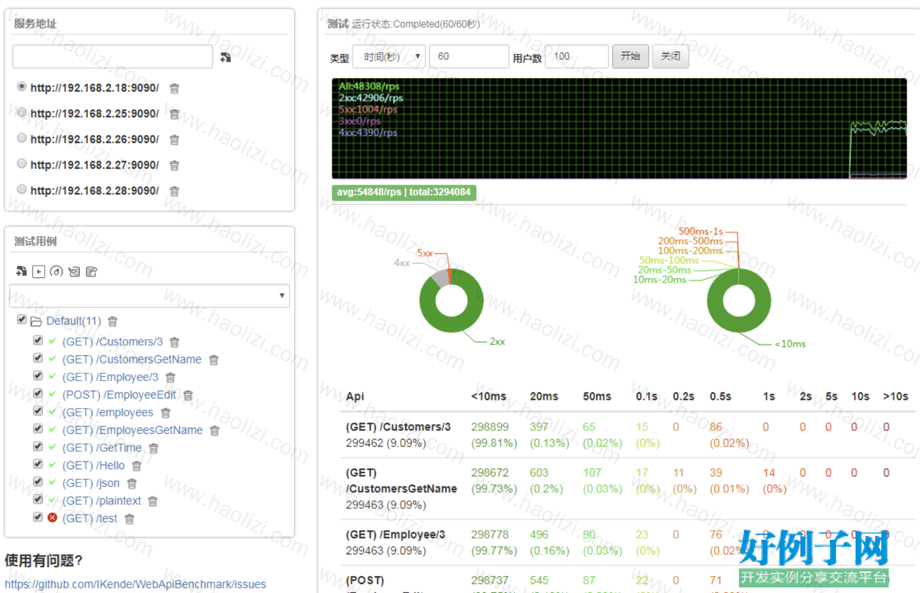This screenshot has width=920, height=593.
Task: Delete (GET) /Hello test case
Action: coord(137,466)
